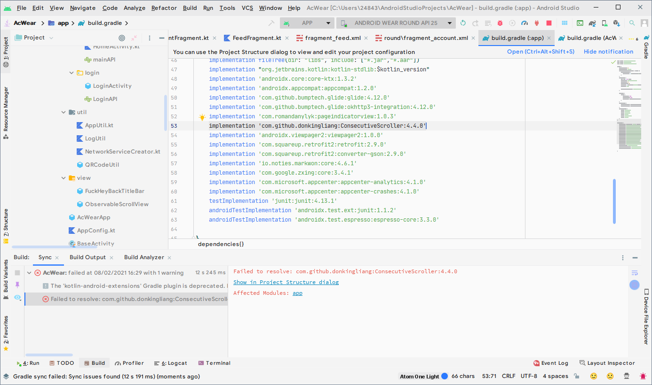Start debugging with the Debug icon
652x385 pixels.
pyautogui.click(x=500, y=23)
